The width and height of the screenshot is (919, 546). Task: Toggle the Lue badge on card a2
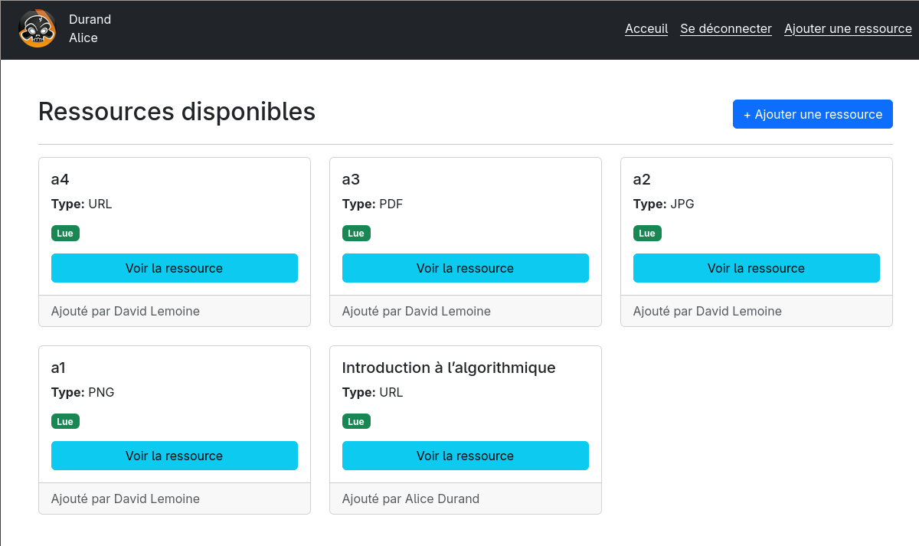pos(647,233)
